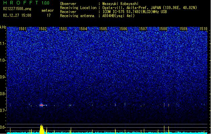Click the Receiving antenna label
Image resolution: width=211 pixels, height=134 pixels.
(x=77, y=16)
